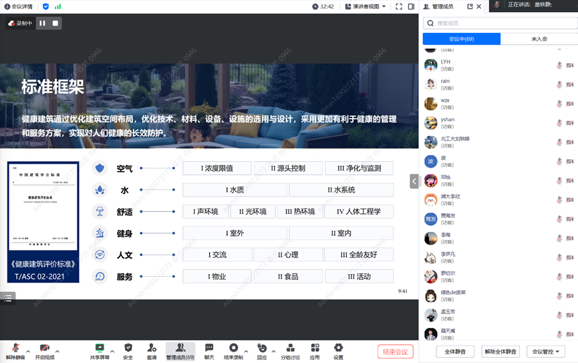The width and height of the screenshot is (578, 363).
Task: Collapse the side panel with the arrow handle
Action: pyautogui.click(x=414, y=181)
